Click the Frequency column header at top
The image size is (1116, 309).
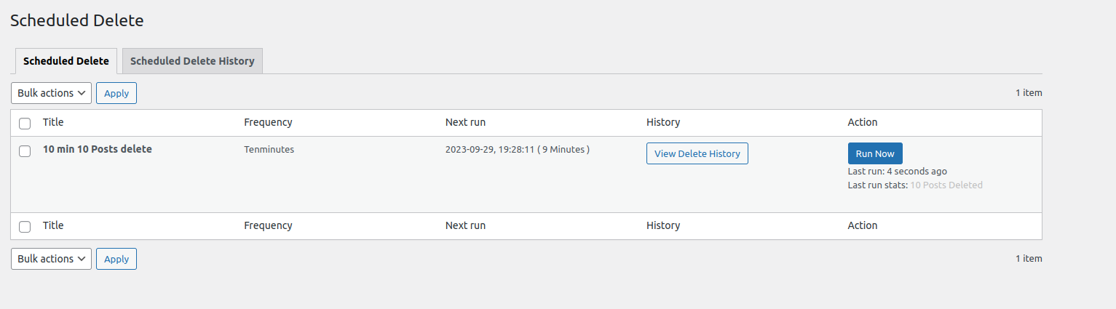click(x=268, y=122)
